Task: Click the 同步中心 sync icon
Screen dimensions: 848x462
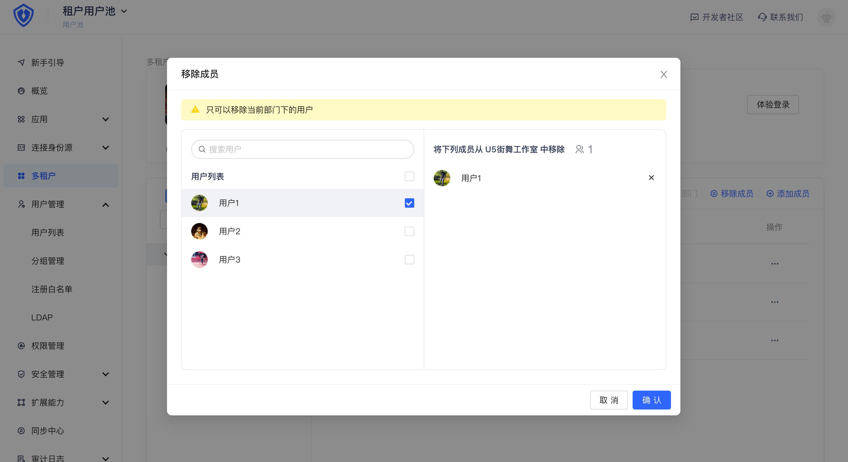Action: pos(22,430)
